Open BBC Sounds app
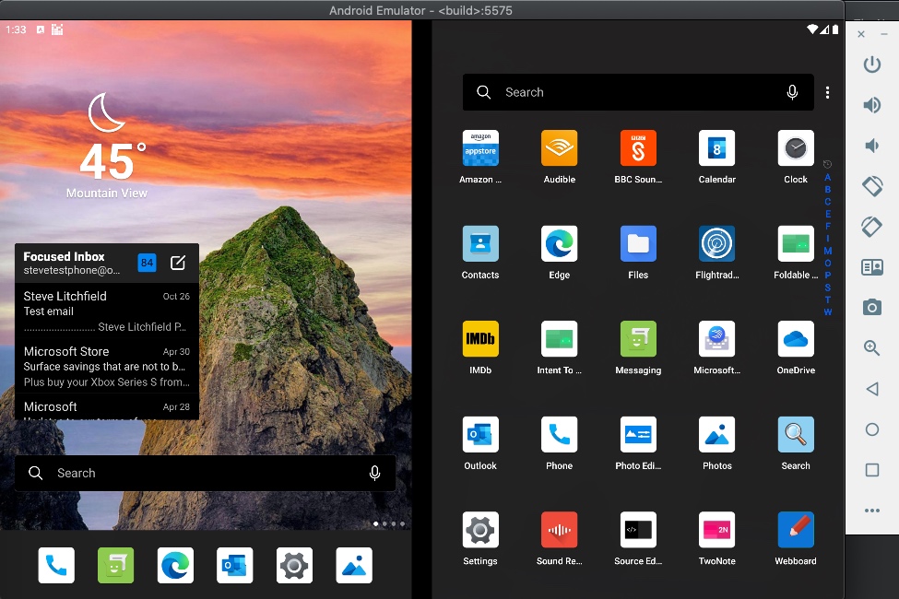This screenshot has width=899, height=599. point(638,148)
